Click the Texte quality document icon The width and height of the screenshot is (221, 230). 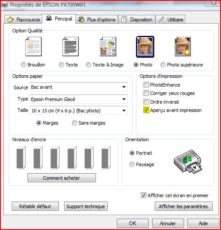[71, 46]
